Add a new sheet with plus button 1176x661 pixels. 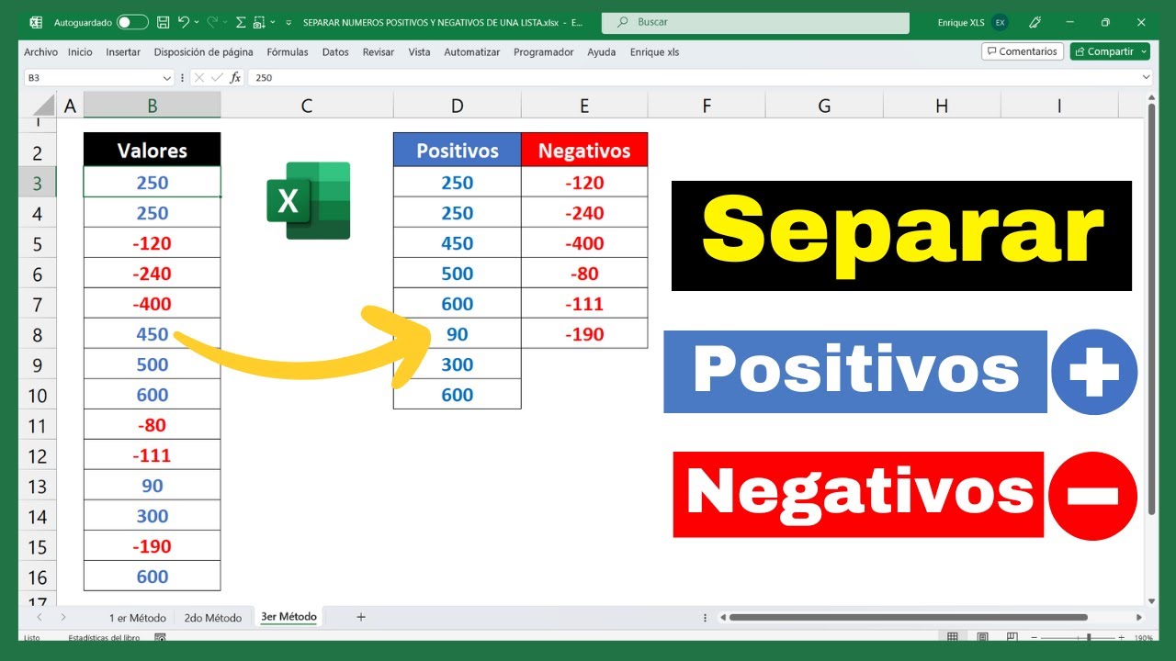(x=361, y=617)
